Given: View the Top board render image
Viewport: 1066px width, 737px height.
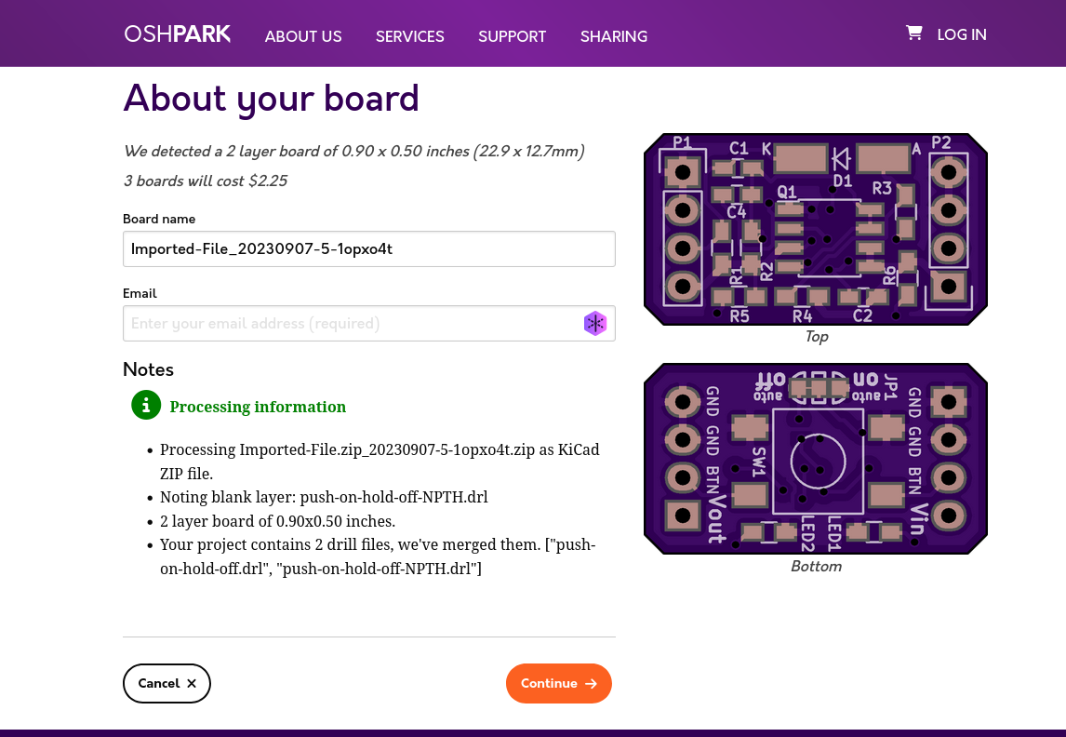Looking at the screenshot, I should coord(815,229).
